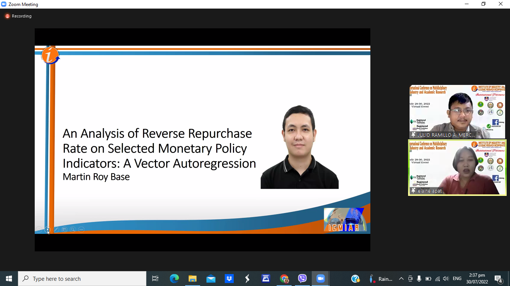
Task: Open the volume control in system tray
Action: click(446, 279)
